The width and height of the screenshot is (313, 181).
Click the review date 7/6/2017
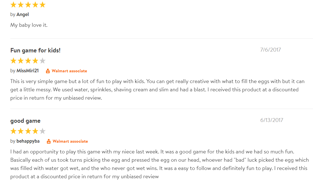270,50
